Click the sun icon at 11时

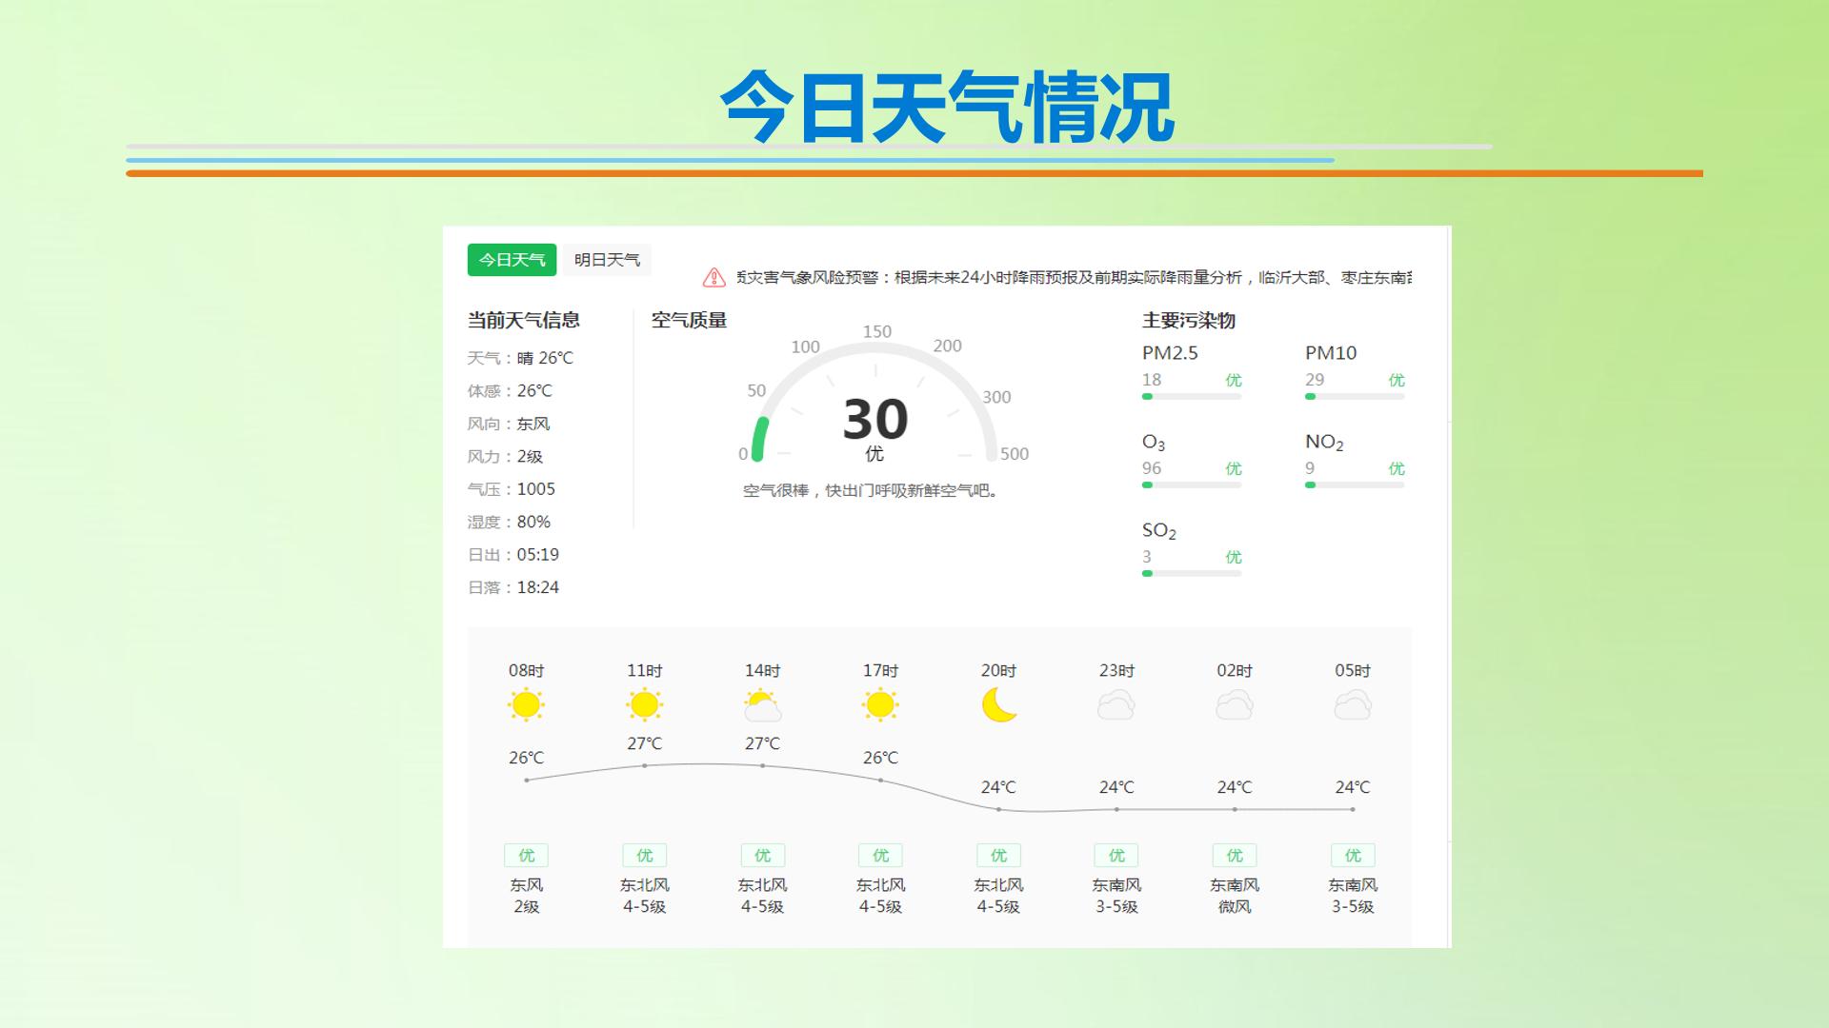tap(644, 705)
